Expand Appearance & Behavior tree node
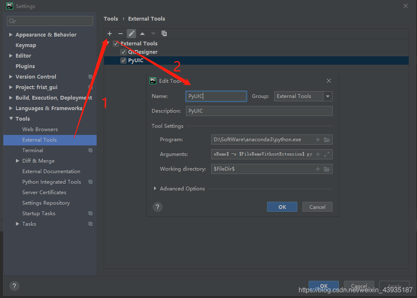The width and height of the screenshot is (417, 298). pyautogui.click(x=11, y=34)
